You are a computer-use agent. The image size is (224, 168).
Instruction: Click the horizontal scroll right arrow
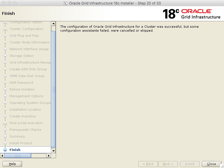pyautogui.click(x=49, y=156)
